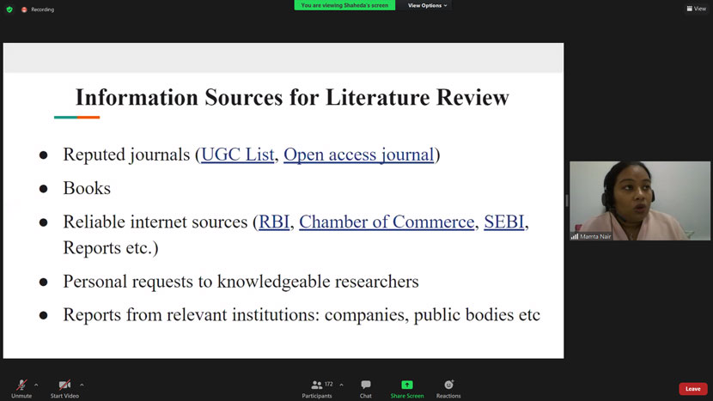Open the Participants panel
Screen dimensions: 713x401
click(x=317, y=386)
